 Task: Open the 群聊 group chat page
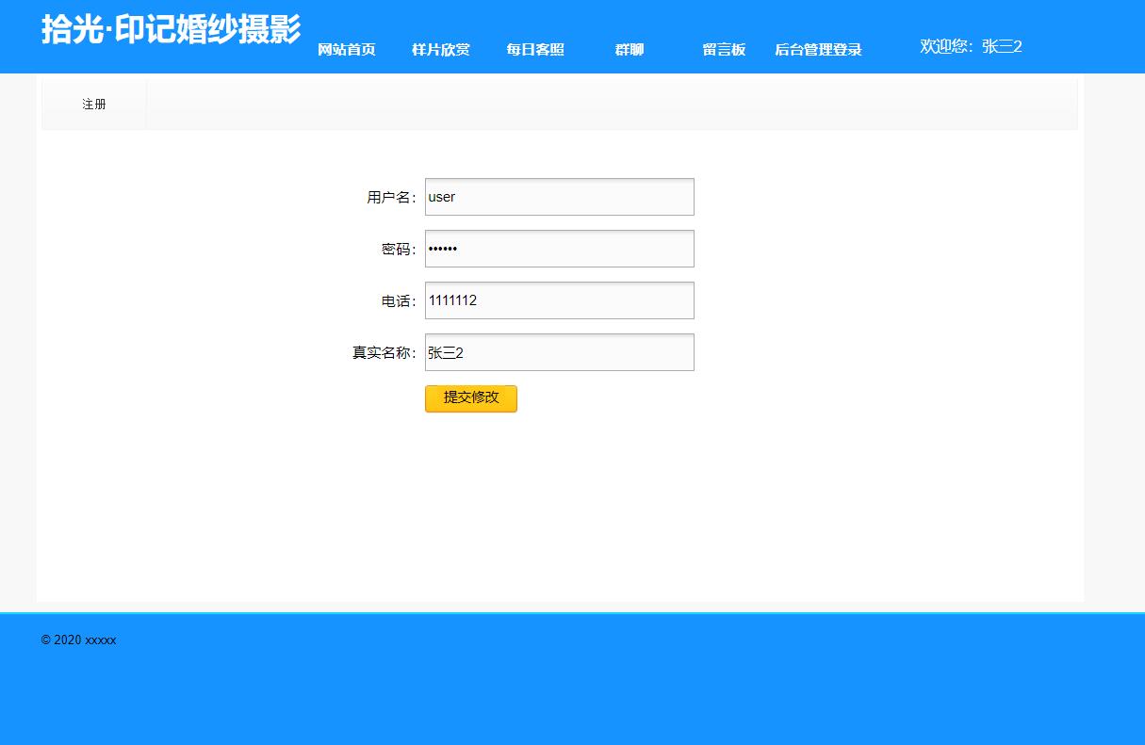coord(628,50)
